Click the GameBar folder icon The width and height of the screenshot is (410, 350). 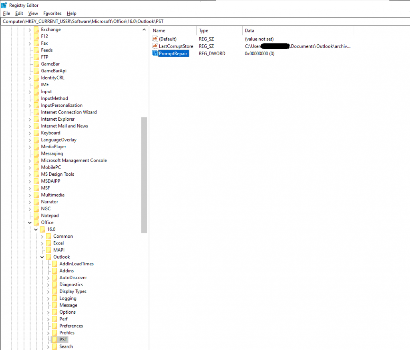(36, 64)
